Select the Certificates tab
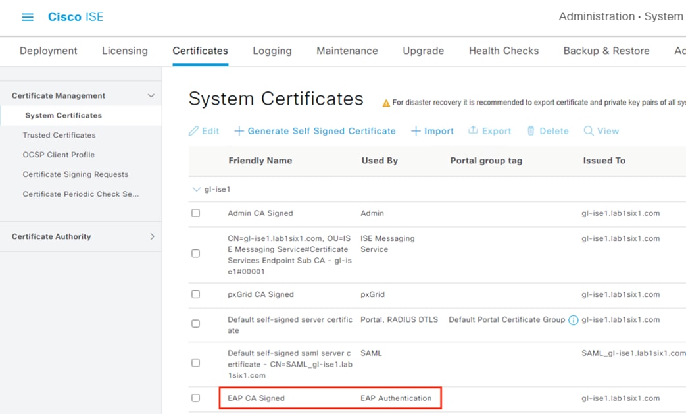 pyautogui.click(x=201, y=51)
